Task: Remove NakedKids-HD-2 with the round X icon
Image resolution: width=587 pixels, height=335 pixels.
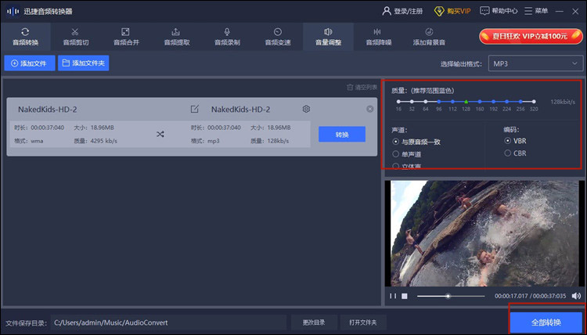Action: (x=370, y=109)
